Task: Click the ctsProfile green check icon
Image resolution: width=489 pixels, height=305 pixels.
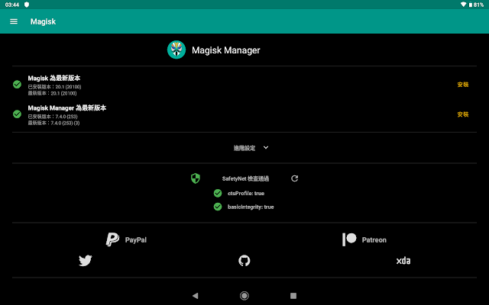Action: click(218, 193)
